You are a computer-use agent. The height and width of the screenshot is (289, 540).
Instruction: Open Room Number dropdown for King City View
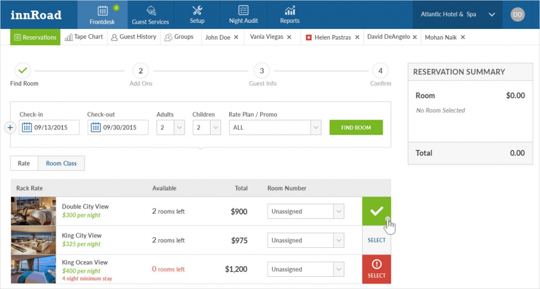338,241
